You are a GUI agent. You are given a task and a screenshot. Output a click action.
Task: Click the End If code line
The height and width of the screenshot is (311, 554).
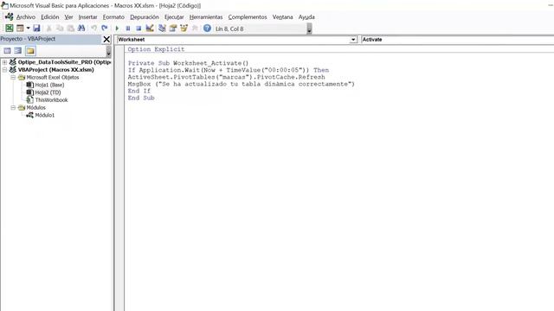click(139, 91)
